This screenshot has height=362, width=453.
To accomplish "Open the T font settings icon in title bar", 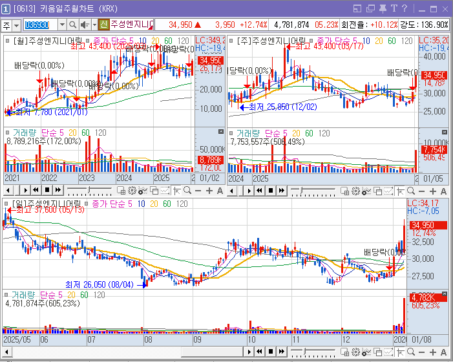I will [394, 8].
